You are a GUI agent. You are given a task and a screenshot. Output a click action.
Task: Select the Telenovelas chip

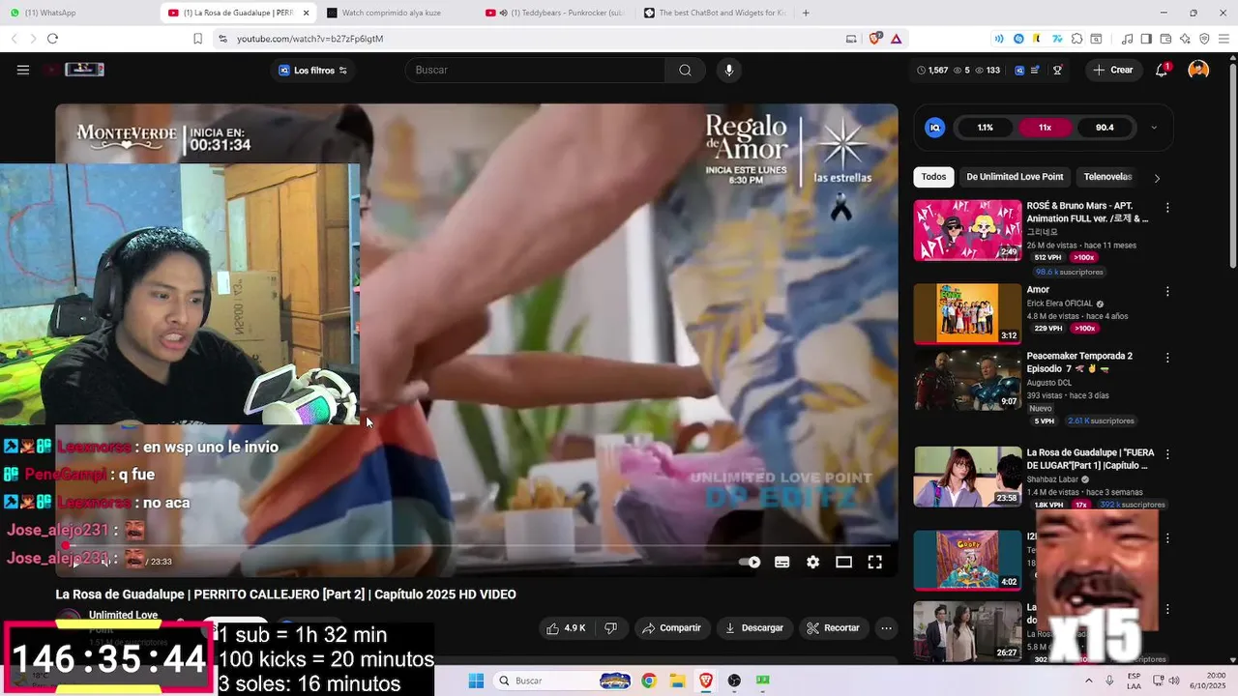[1107, 177]
